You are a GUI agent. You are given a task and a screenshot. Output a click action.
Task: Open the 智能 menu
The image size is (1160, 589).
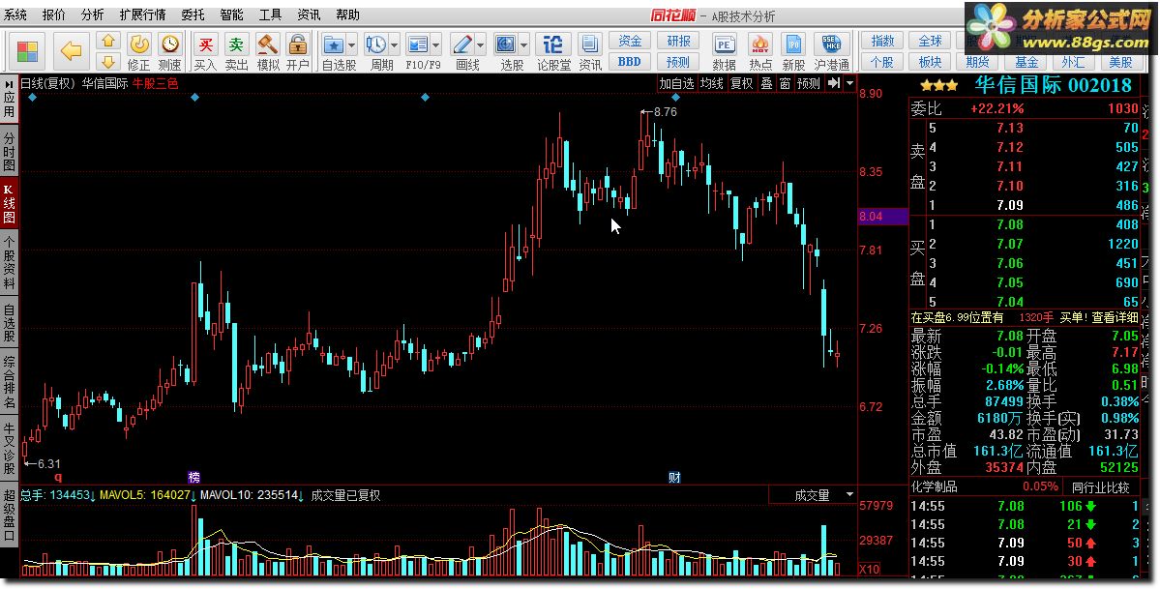231,15
